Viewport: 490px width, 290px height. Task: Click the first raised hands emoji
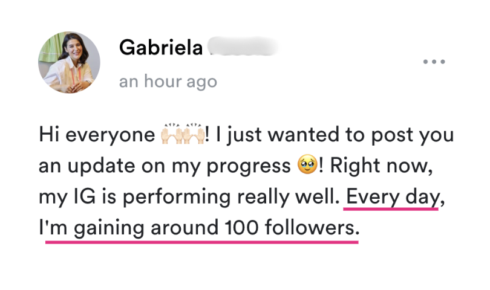point(171,134)
